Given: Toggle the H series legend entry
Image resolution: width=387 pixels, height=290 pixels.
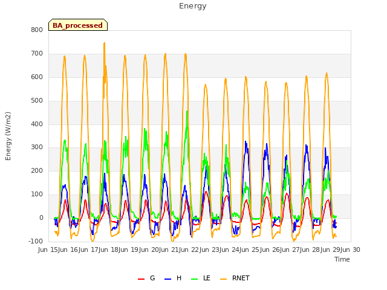Looking at the screenshot, I should pos(173,278).
